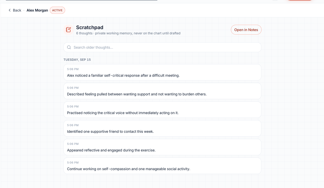Click the Alex Morgan client name
This screenshot has width=324, height=188.
[x=37, y=10]
